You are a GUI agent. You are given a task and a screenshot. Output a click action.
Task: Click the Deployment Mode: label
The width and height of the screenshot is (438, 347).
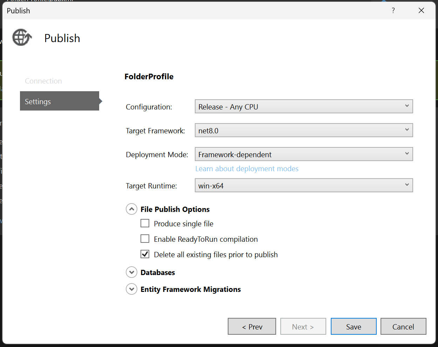click(x=157, y=154)
